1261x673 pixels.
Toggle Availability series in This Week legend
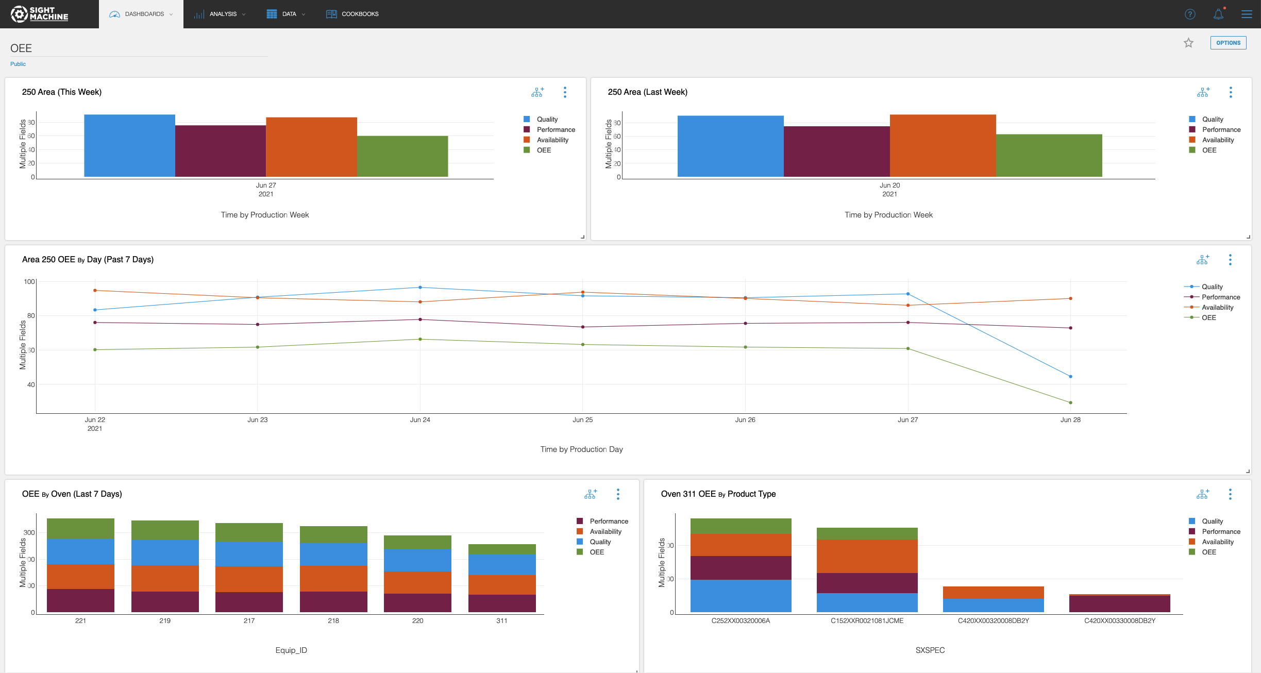546,140
